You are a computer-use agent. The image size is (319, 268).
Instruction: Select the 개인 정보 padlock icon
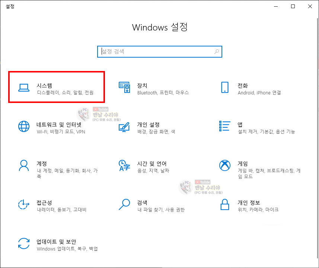(225, 204)
